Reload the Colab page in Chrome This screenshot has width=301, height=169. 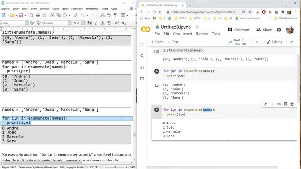click(154, 12)
